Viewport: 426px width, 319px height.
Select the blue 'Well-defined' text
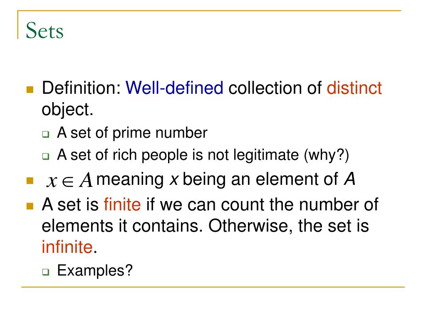point(174,88)
